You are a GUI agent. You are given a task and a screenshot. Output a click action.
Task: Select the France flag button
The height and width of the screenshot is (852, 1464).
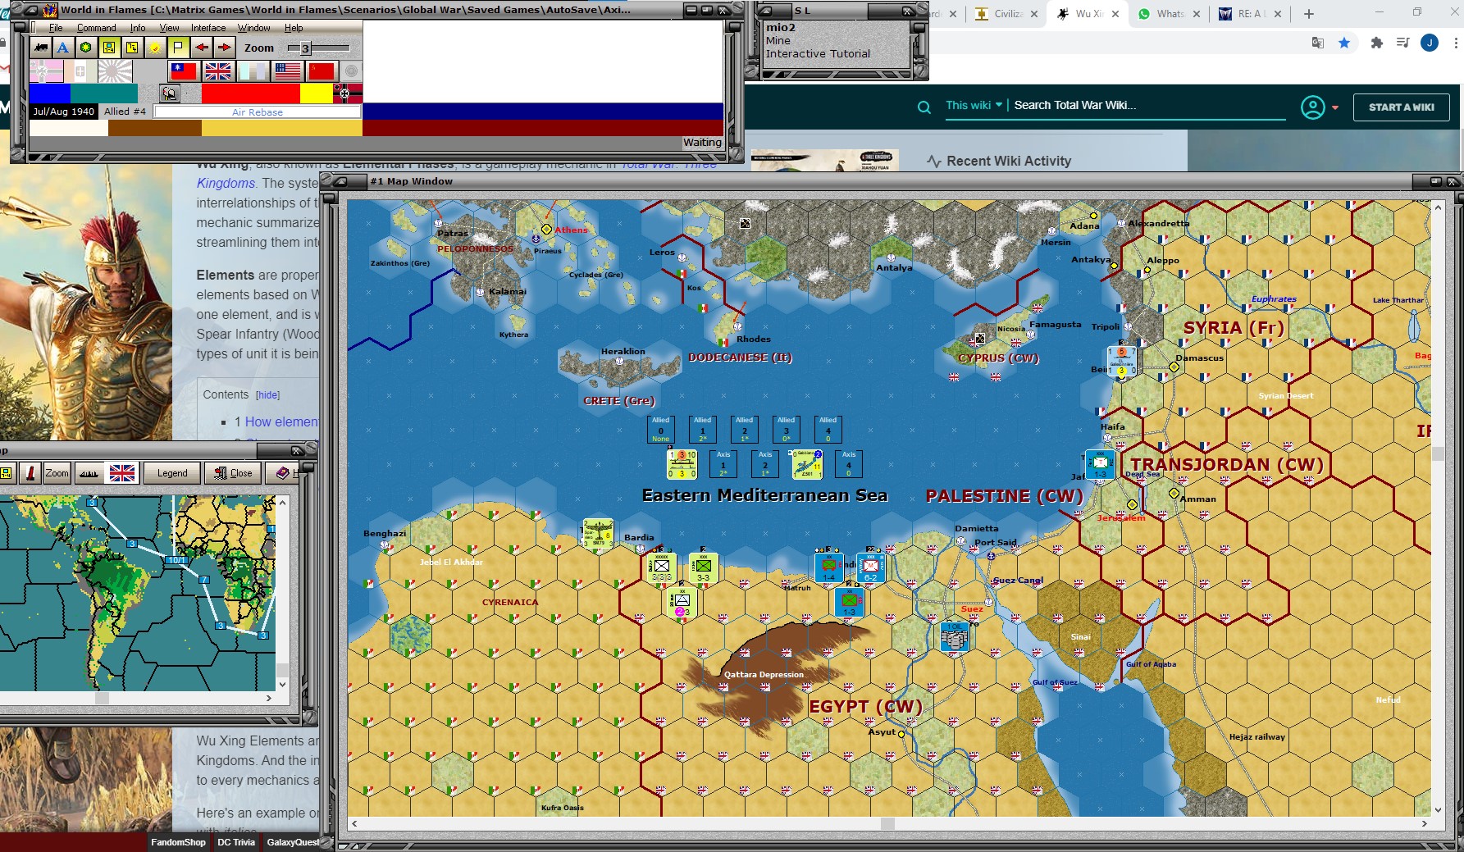(253, 71)
